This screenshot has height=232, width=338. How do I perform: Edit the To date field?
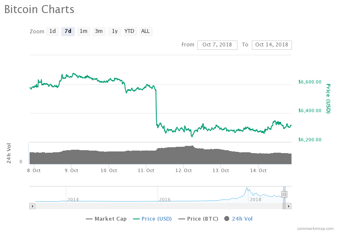point(272,45)
